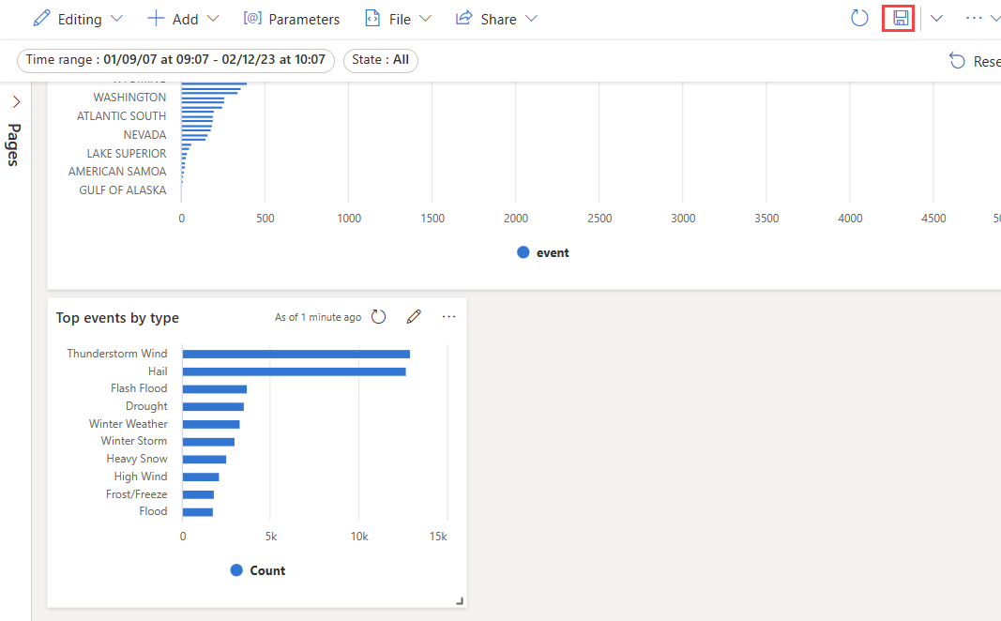The height and width of the screenshot is (621, 1001).
Task: Click the Thunderstorm Wind bar
Action: [x=296, y=354]
